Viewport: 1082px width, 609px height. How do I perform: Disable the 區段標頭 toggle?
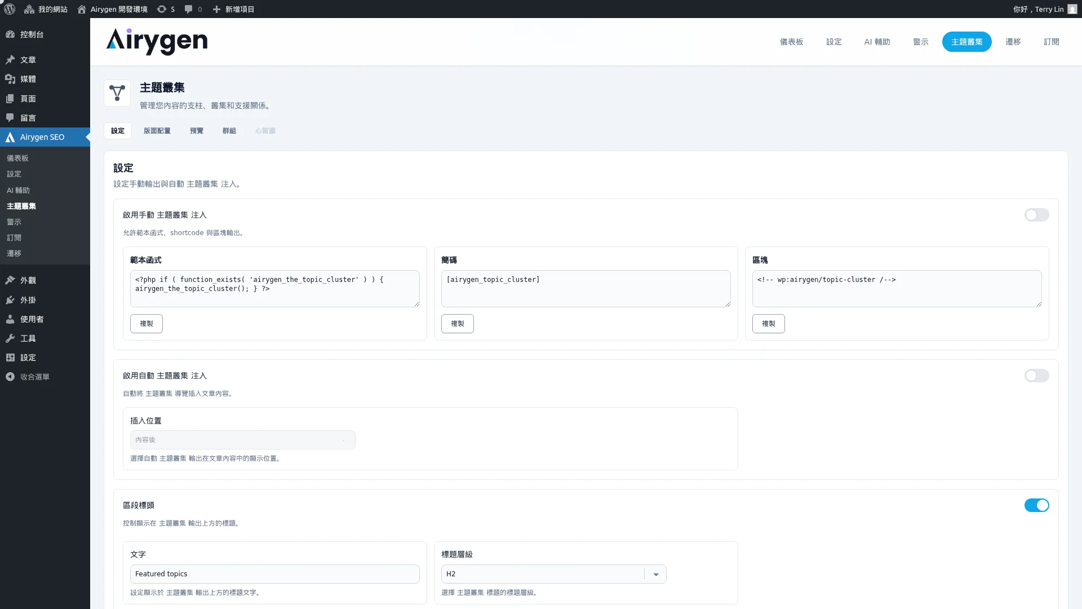click(x=1036, y=505)
